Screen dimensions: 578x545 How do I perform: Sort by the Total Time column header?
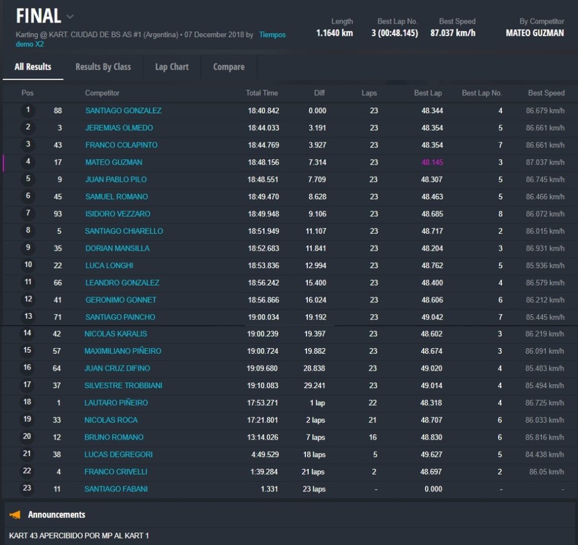(x=261, y=93)
